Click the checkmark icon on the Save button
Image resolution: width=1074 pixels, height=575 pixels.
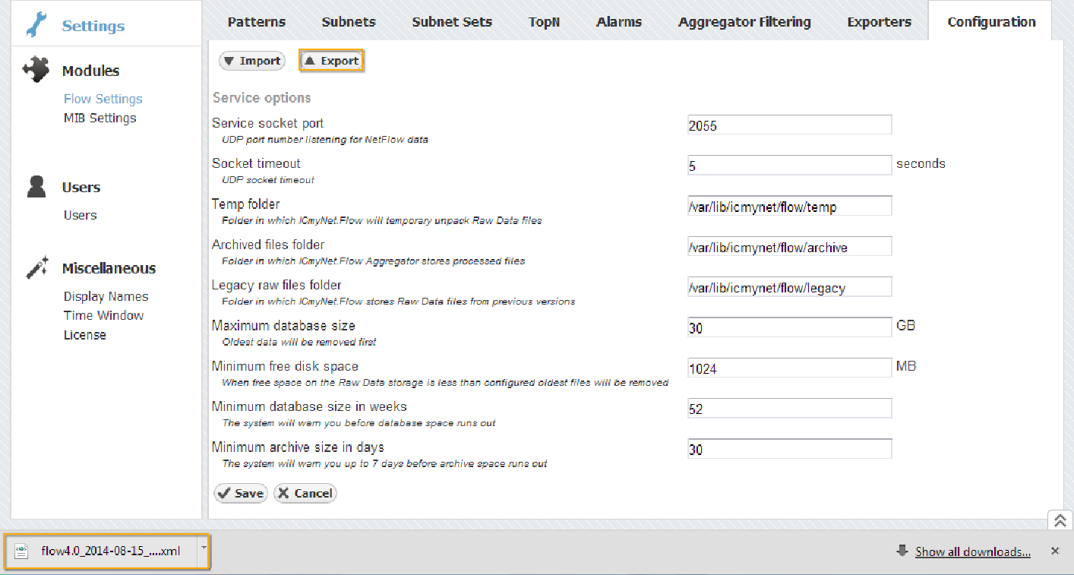(x=224, y=492)
